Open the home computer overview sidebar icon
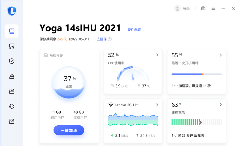Screen dimensions: 241x146 pos(12,31)
